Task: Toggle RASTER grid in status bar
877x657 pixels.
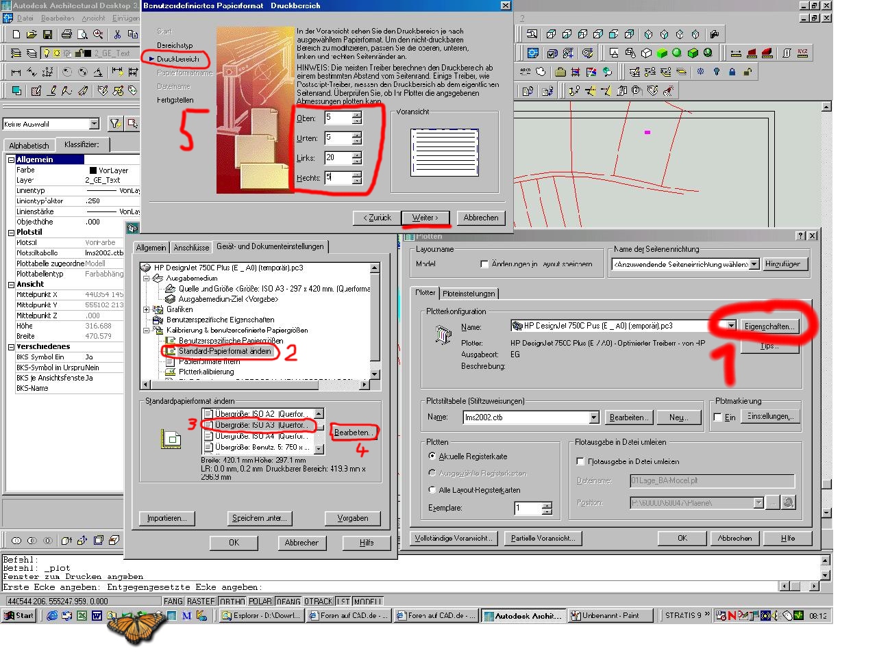Action: click(x=201, y=602)
